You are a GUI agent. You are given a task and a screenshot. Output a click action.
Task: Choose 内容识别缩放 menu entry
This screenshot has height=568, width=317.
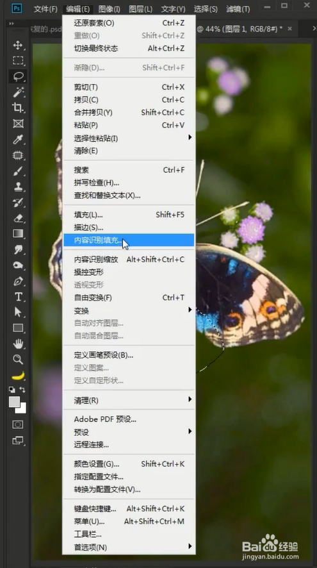tap(129, 260)
